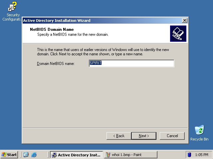The height and width of the screenshot is (159, 213).
Task: Click in the Domain NetBIOS name field
Action: point(131,63)
